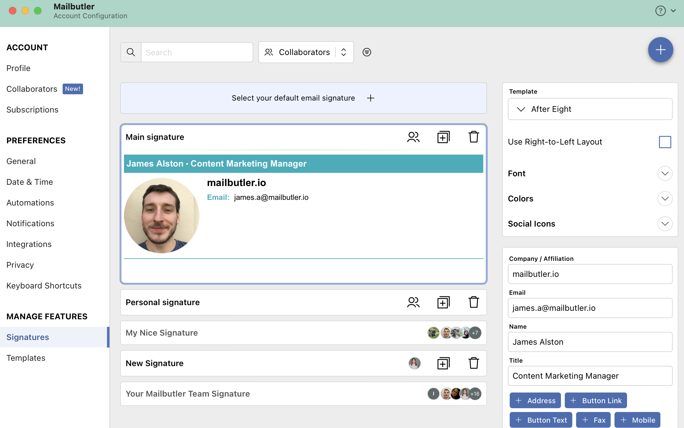Click the plus icon beside default signature prompt
The image size is (684, 428).
click(371, 98)
